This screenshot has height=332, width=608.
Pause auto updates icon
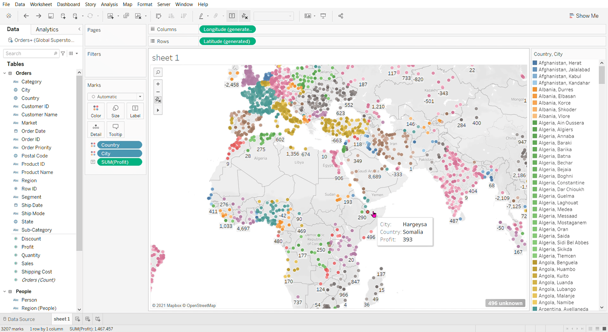click(x=75, y=16)
